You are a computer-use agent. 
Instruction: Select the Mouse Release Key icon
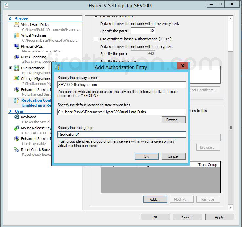(17, 128)
